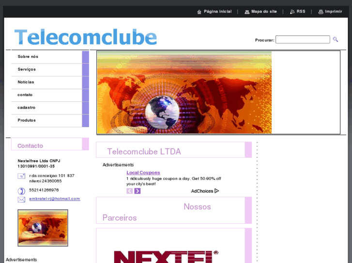Select the Imprimir link
Viewport: 352px width, 263px height.
(x=334, y=12)
